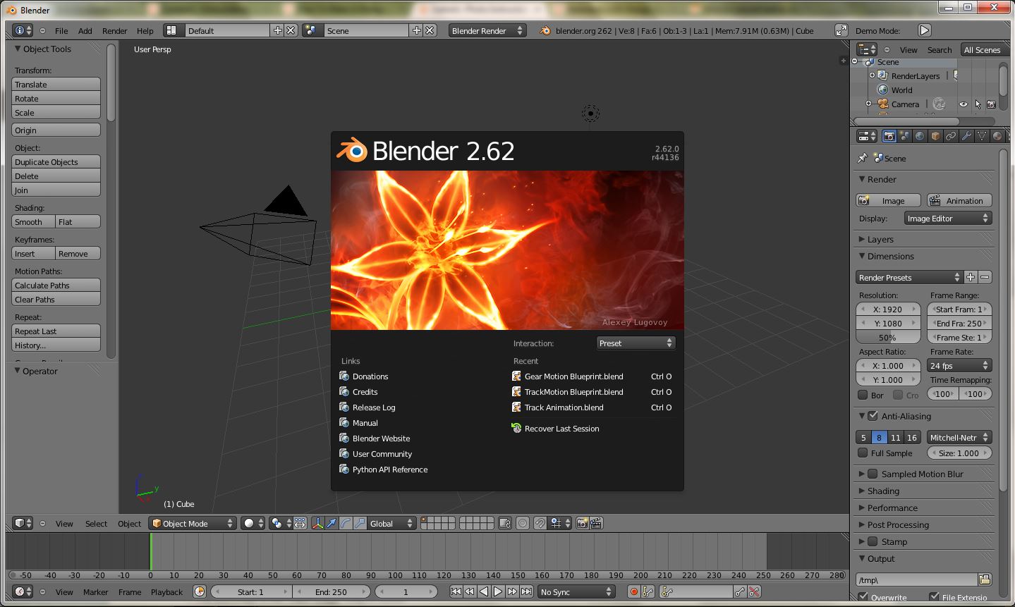Viewport: 1015px width, 607px height.
Task: Open the Render Presets dropdown
Action: 909,278
